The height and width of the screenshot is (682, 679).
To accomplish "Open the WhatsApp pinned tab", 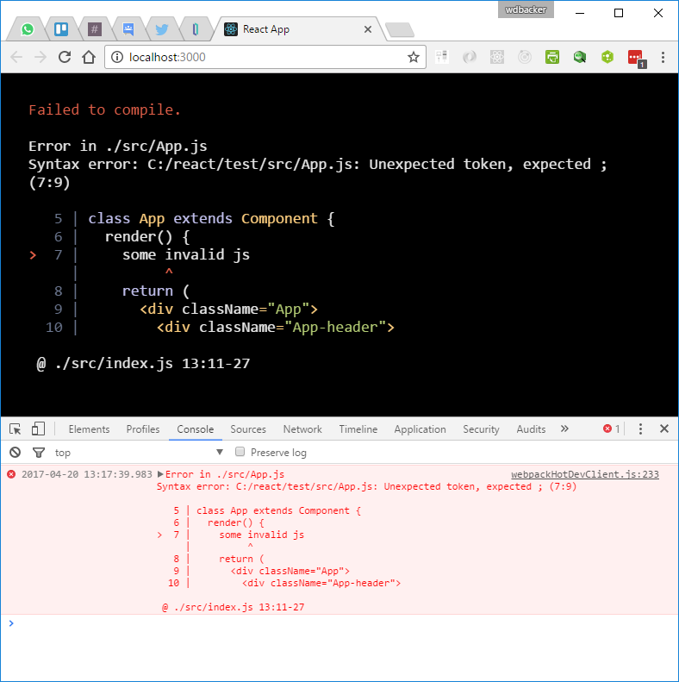I will tap(28, 29).
